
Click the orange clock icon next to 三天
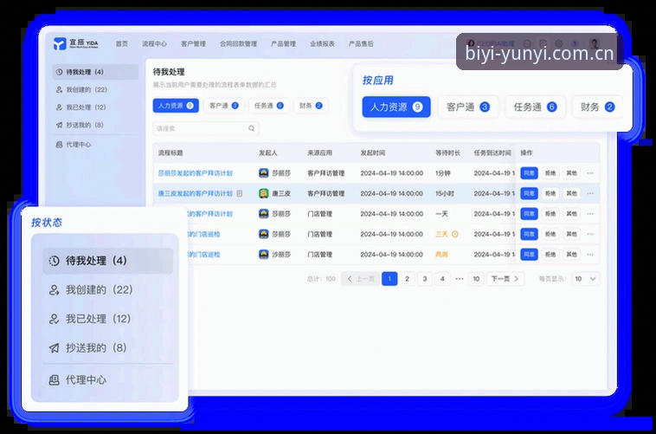pos(454,234)
